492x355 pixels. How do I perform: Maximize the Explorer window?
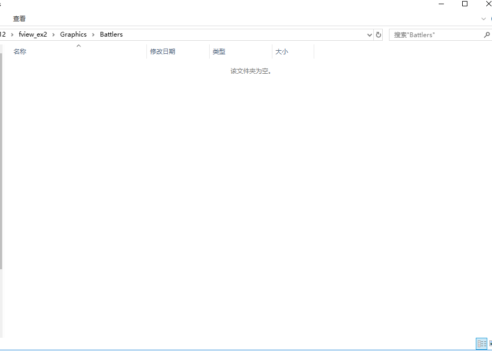tap(465, 4)
